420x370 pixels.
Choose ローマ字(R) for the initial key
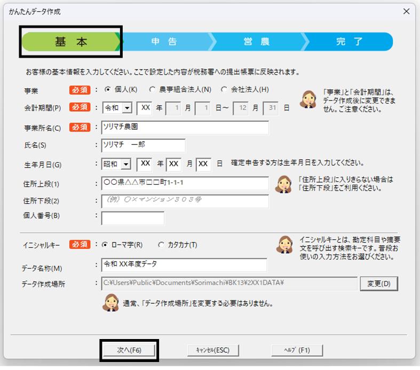(105, 245)
